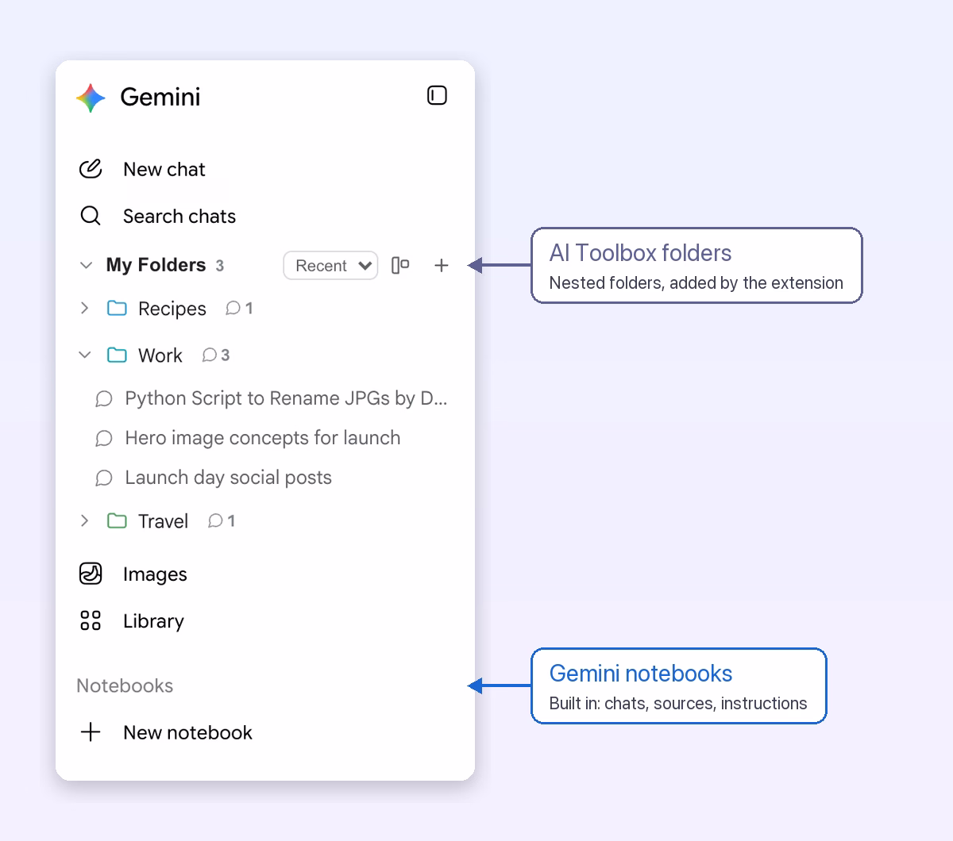The image size is (953, 841).
Task: Click the New chat pencil icon
Action: click(x=91, y=169)
